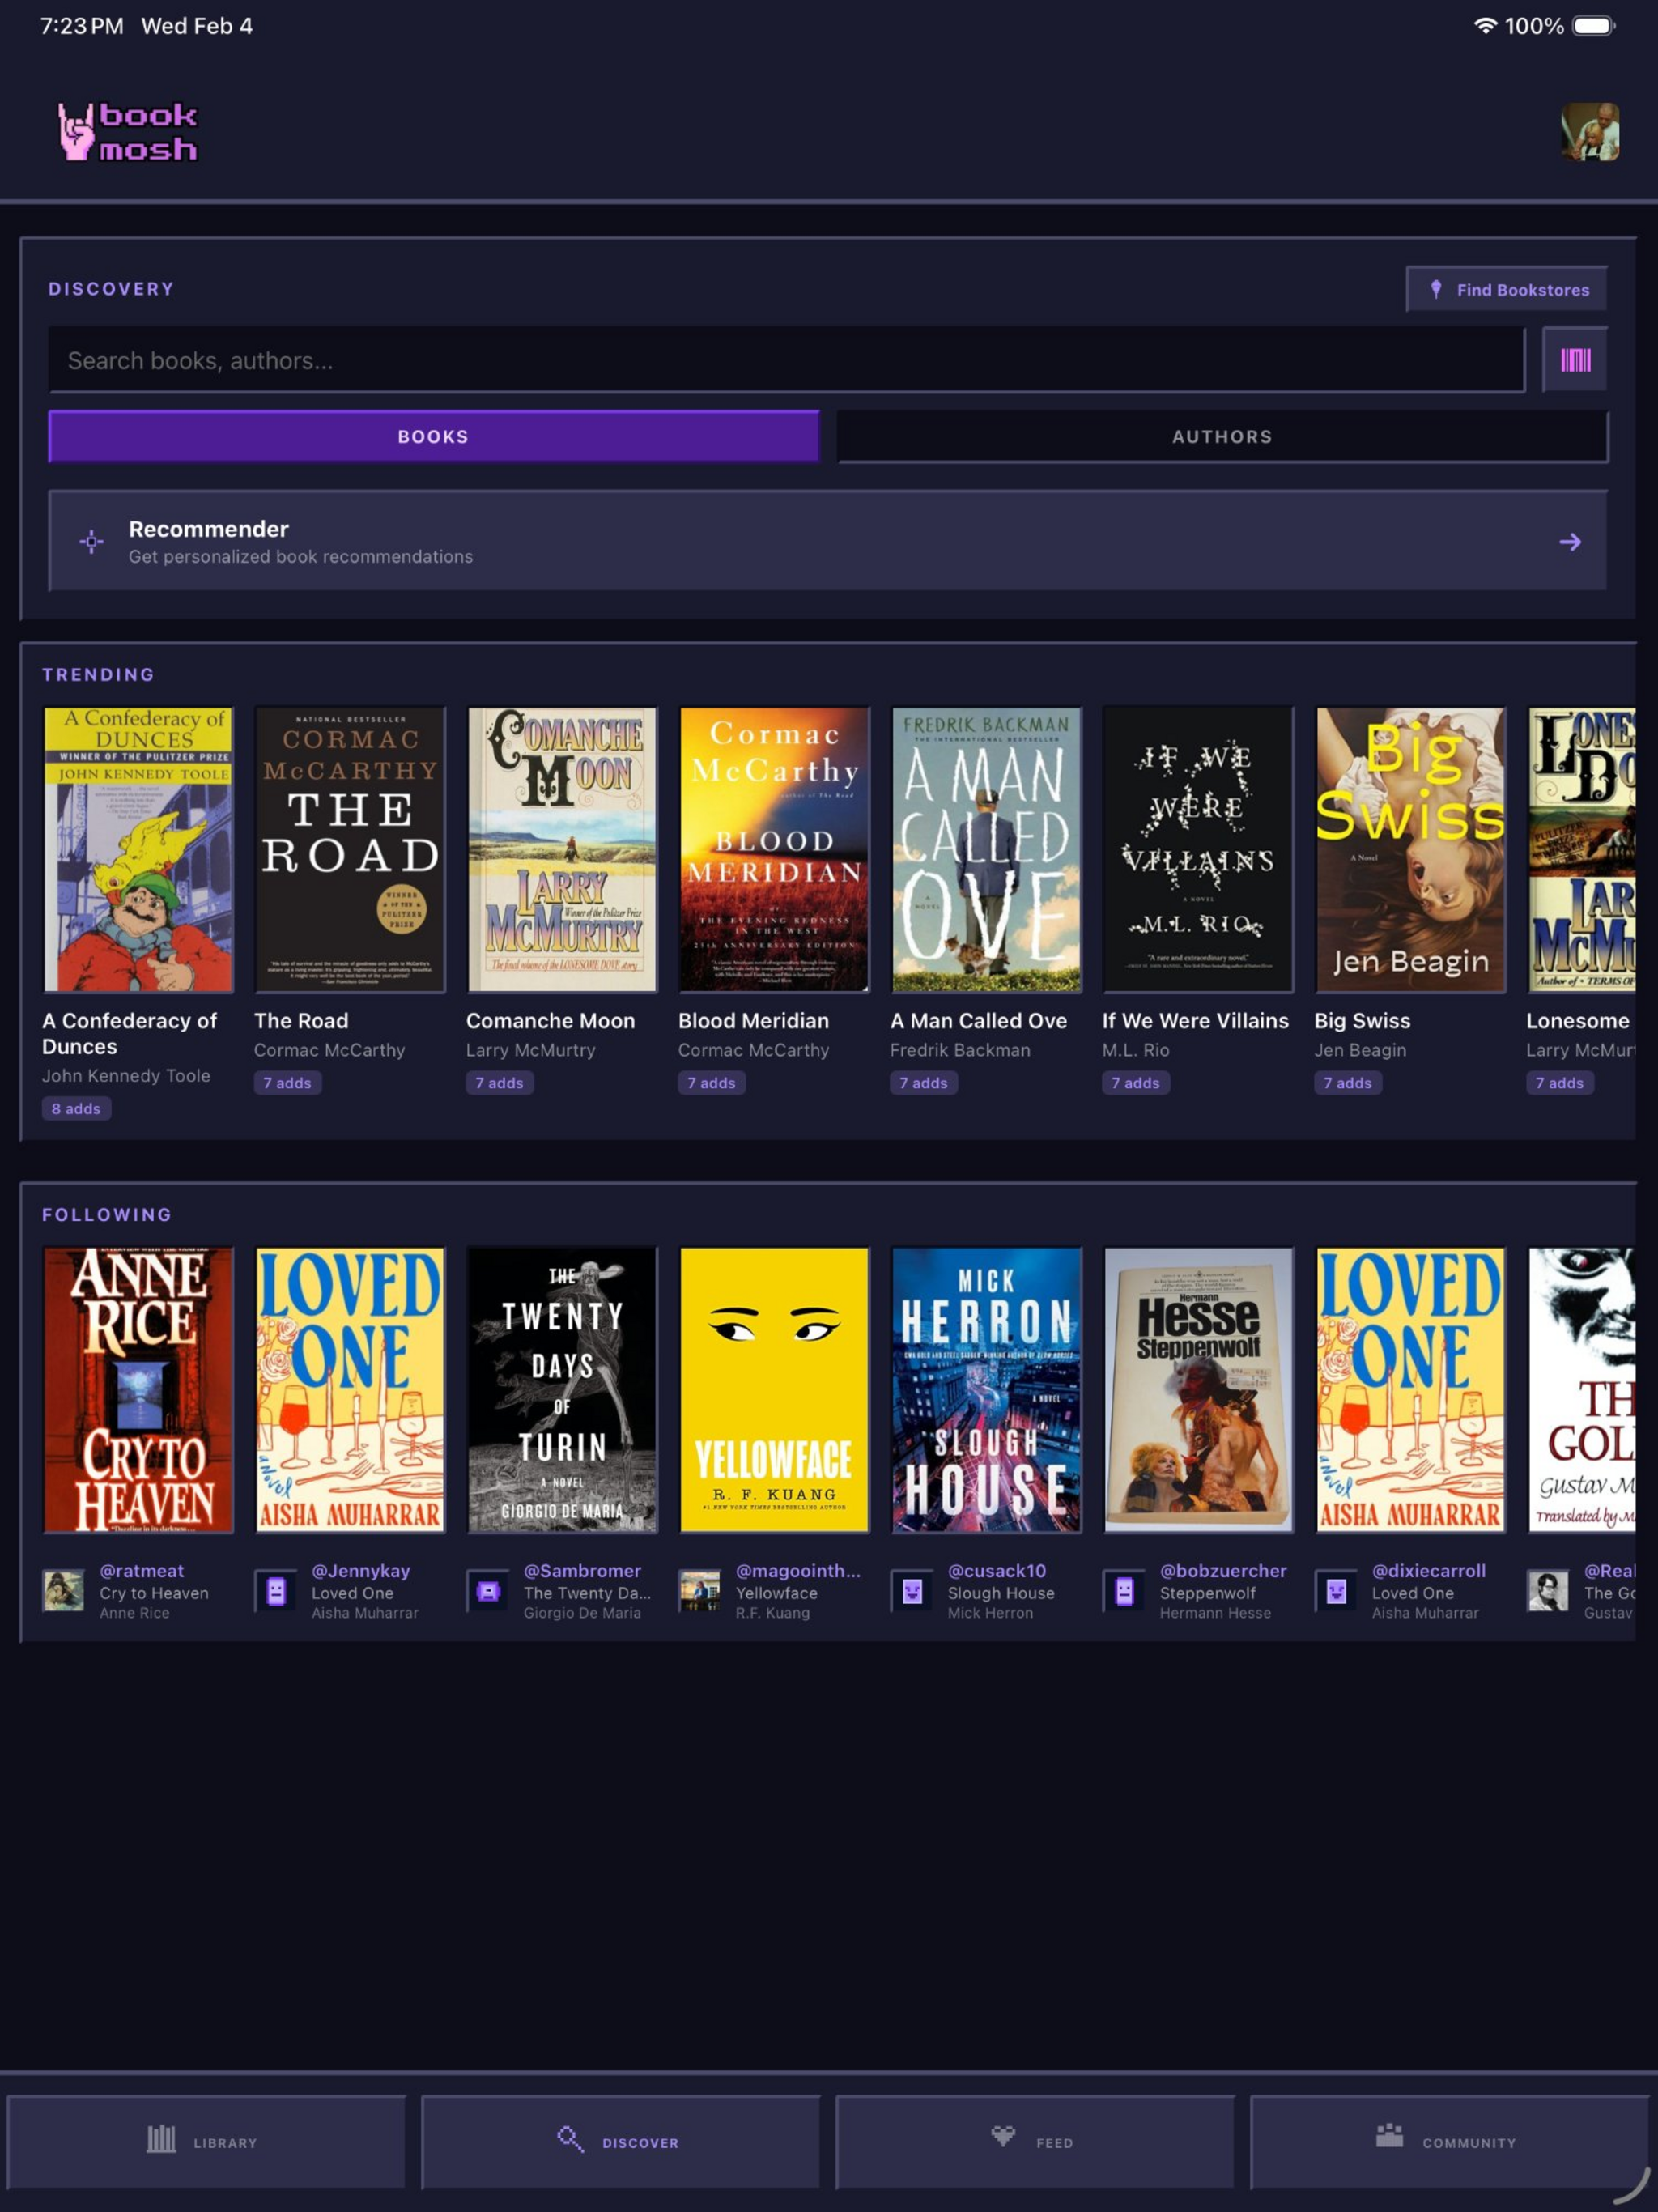
Task: Open A Confederacy of Dunces cover
Action: click(138, 850)
